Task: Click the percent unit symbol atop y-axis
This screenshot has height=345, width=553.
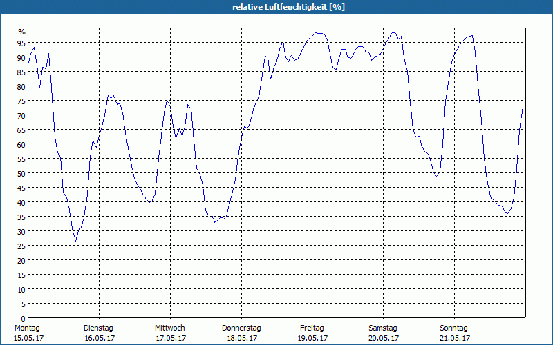Action: pos(21,32)
